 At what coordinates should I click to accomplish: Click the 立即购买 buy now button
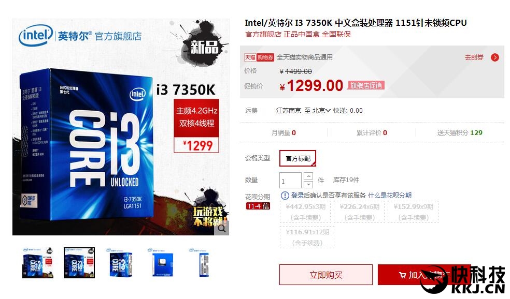[325, 275]
